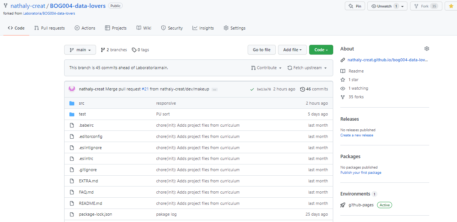The width and height of the screenshot is (457, 222).
Task: Open the Insights tab
Action: 203,28
